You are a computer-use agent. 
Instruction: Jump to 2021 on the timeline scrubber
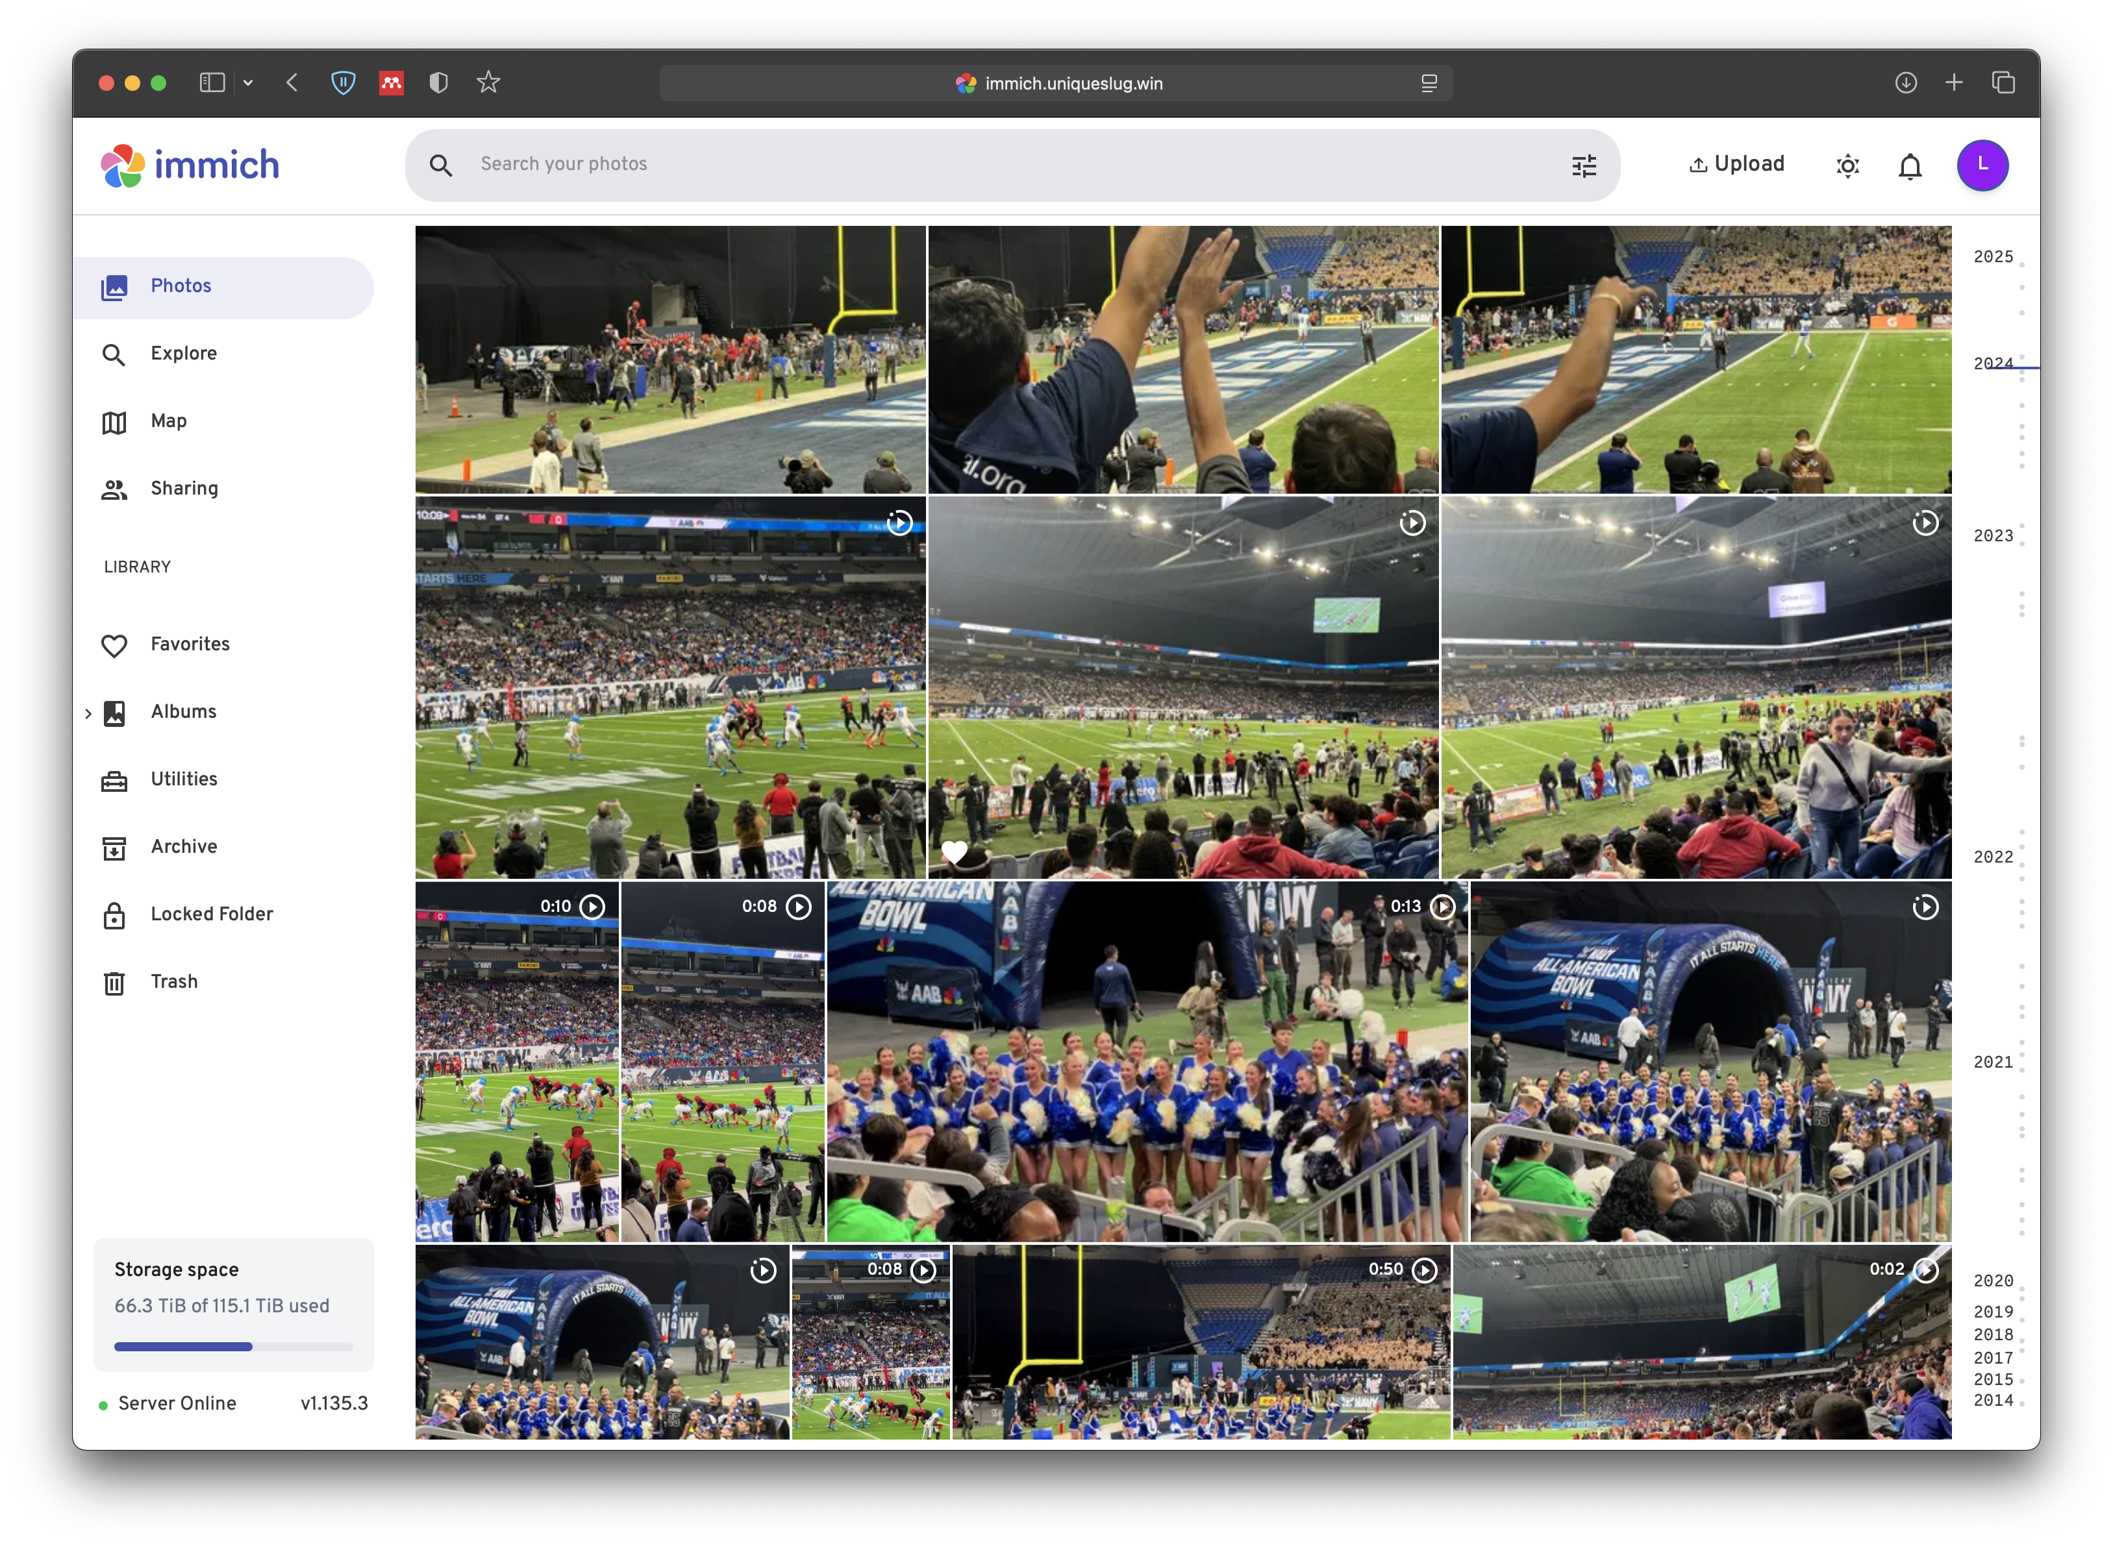[x=1992, y=1062]
